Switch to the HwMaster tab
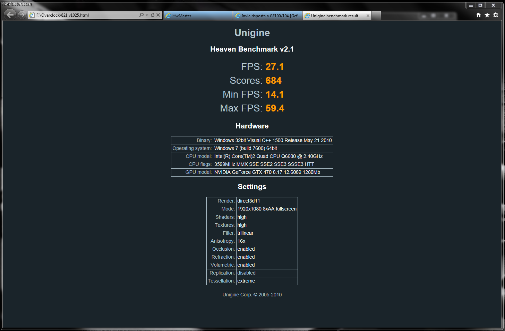Screen dimensions: 505x331 (198, 16)
